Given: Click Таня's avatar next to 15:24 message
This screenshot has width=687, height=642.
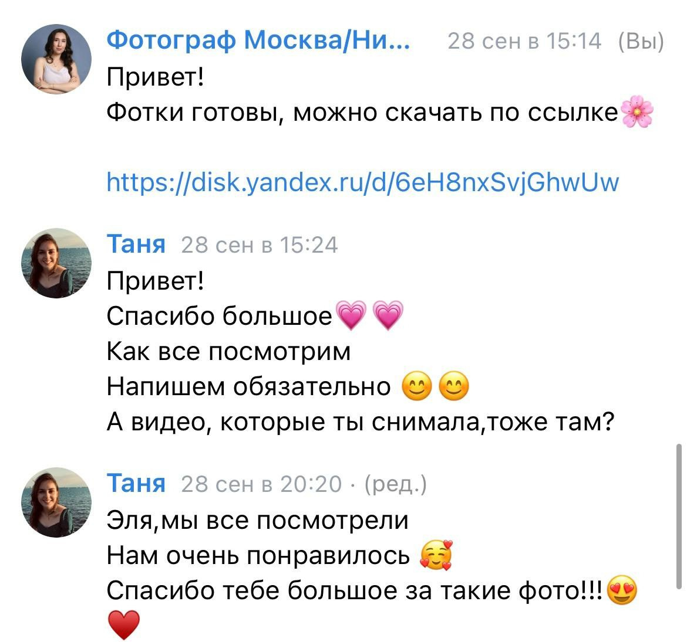Looking at the screenshot, I should point(57,264).
